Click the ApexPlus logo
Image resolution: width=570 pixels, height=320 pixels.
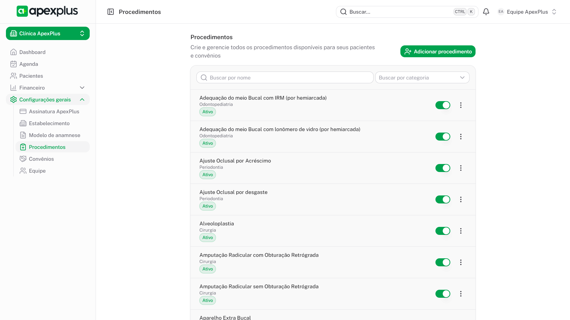pyautogui.click(x=47, y=11)
